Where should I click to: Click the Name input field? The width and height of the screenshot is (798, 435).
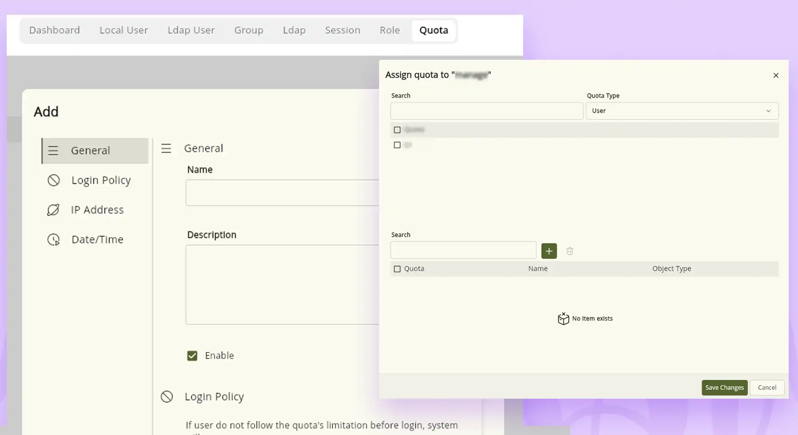coord(282,193)
